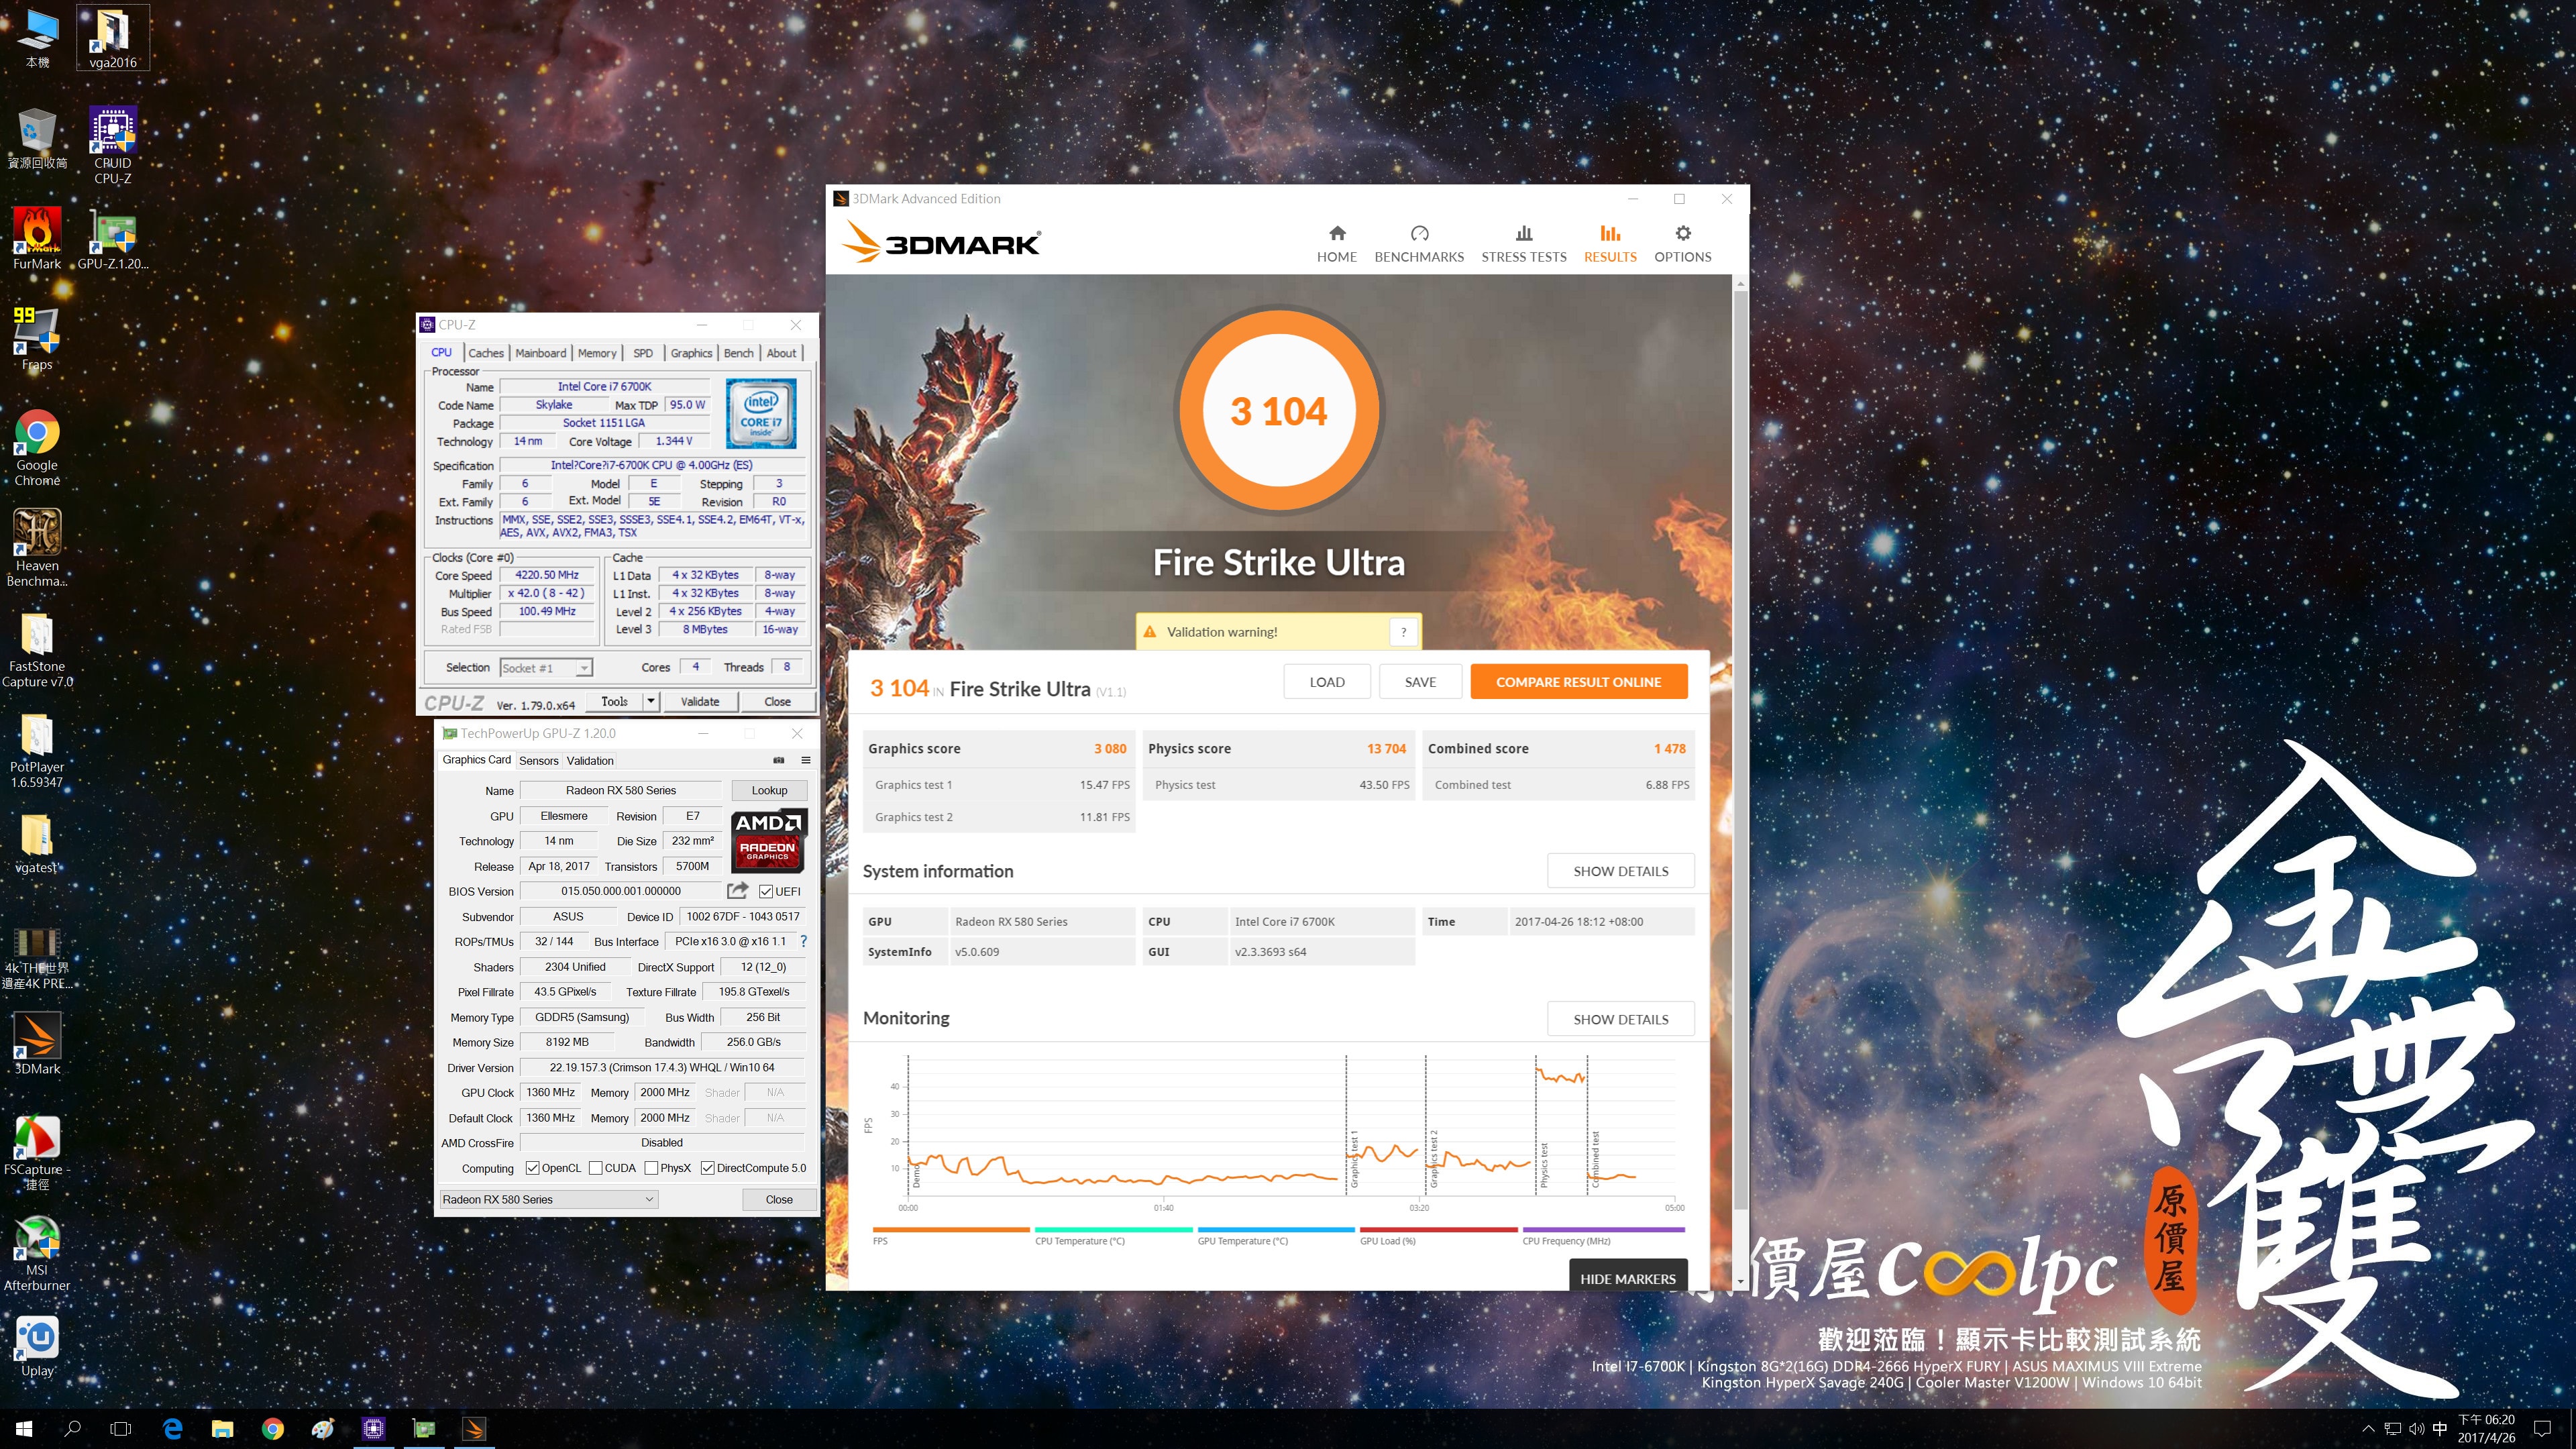Click COMPARE RESULT ONLINE button

point(1578,682)
